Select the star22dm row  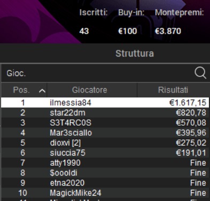(x=105, y=113)
